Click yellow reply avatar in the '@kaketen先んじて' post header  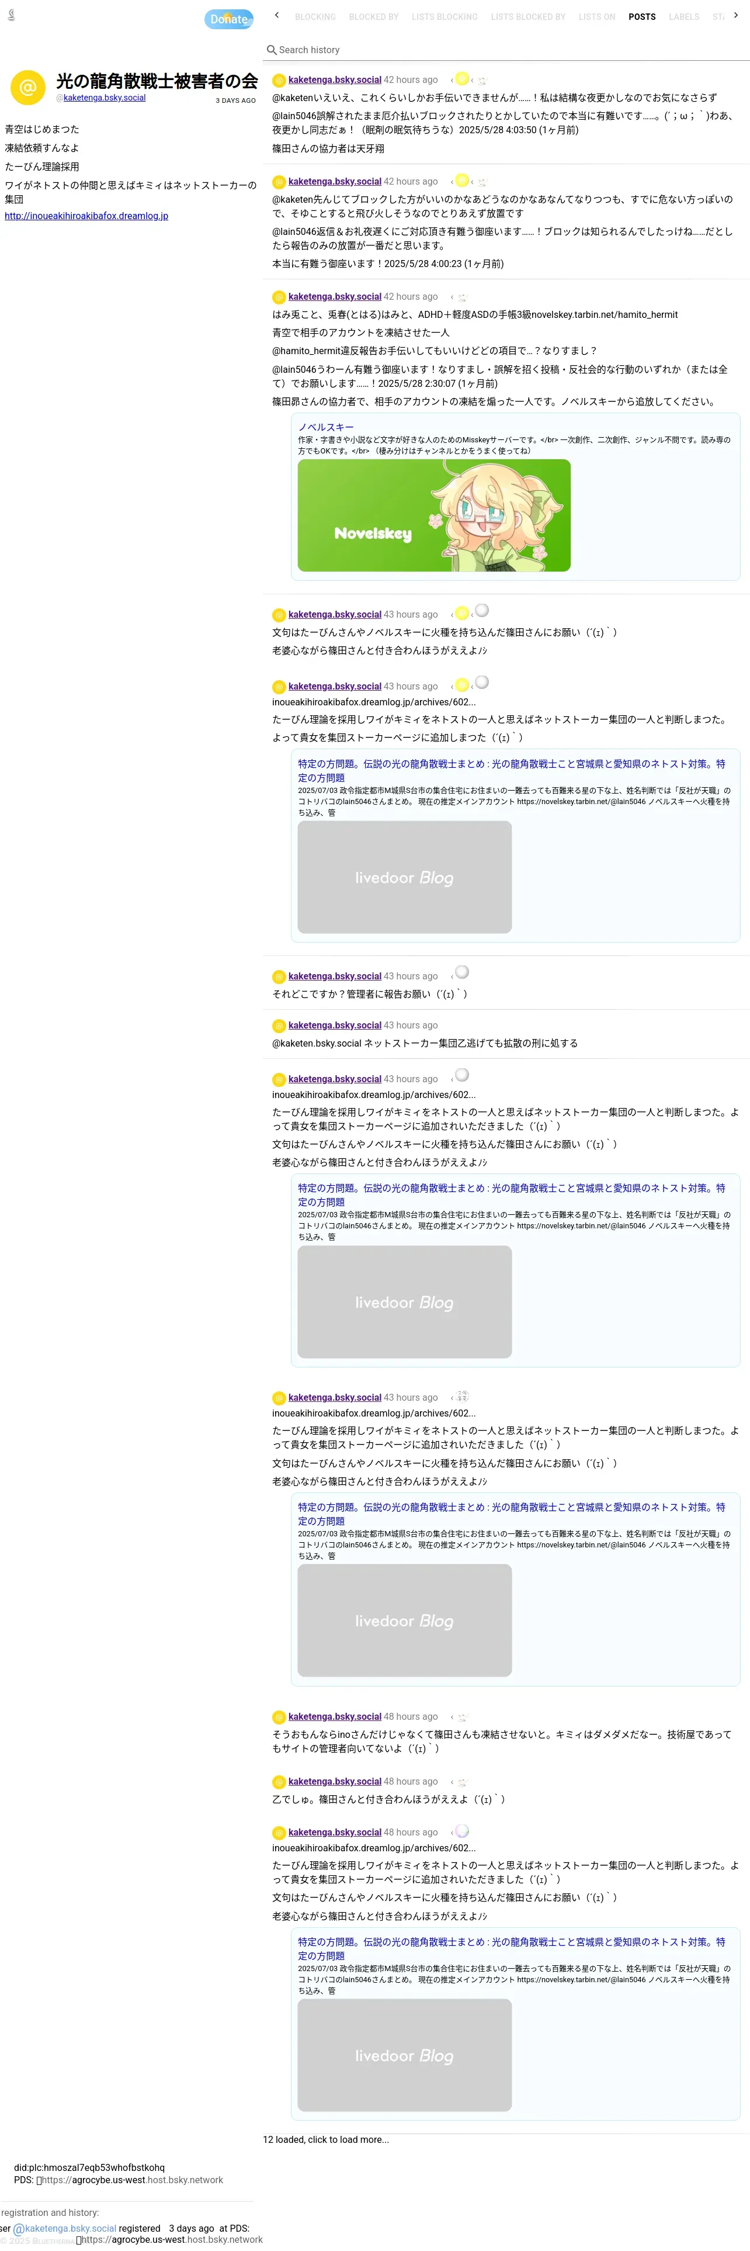[x=462, y=181]
